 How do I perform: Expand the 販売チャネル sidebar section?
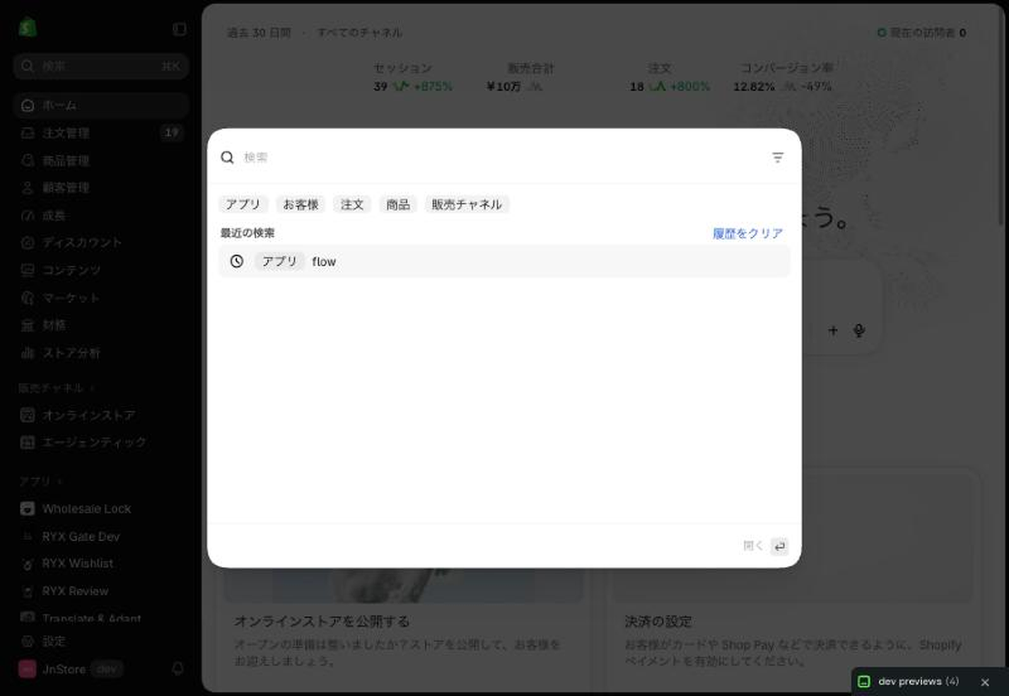point(56,388)
